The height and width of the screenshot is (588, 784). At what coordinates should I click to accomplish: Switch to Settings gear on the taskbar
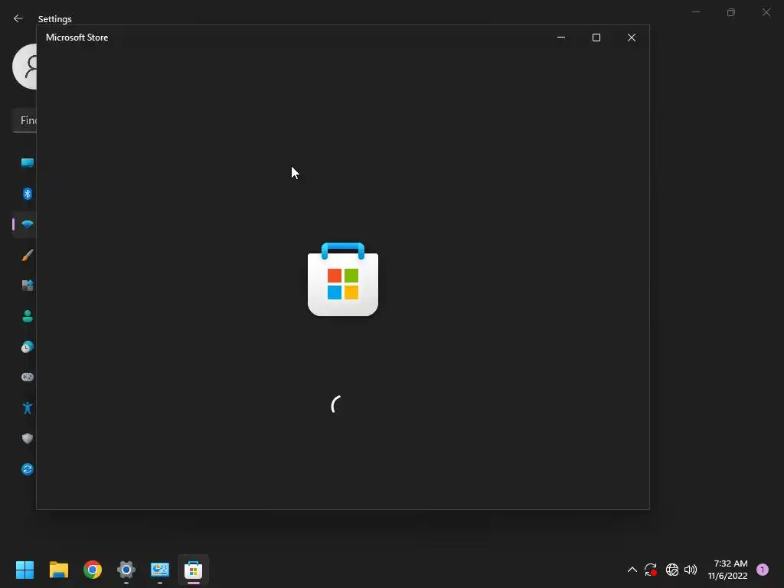pos(126,570)
